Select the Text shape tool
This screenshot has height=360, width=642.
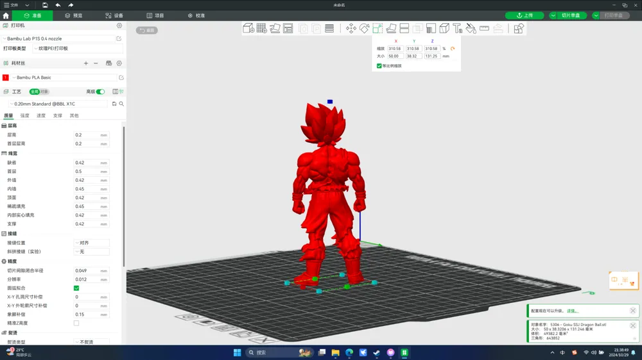click(457, 28)
